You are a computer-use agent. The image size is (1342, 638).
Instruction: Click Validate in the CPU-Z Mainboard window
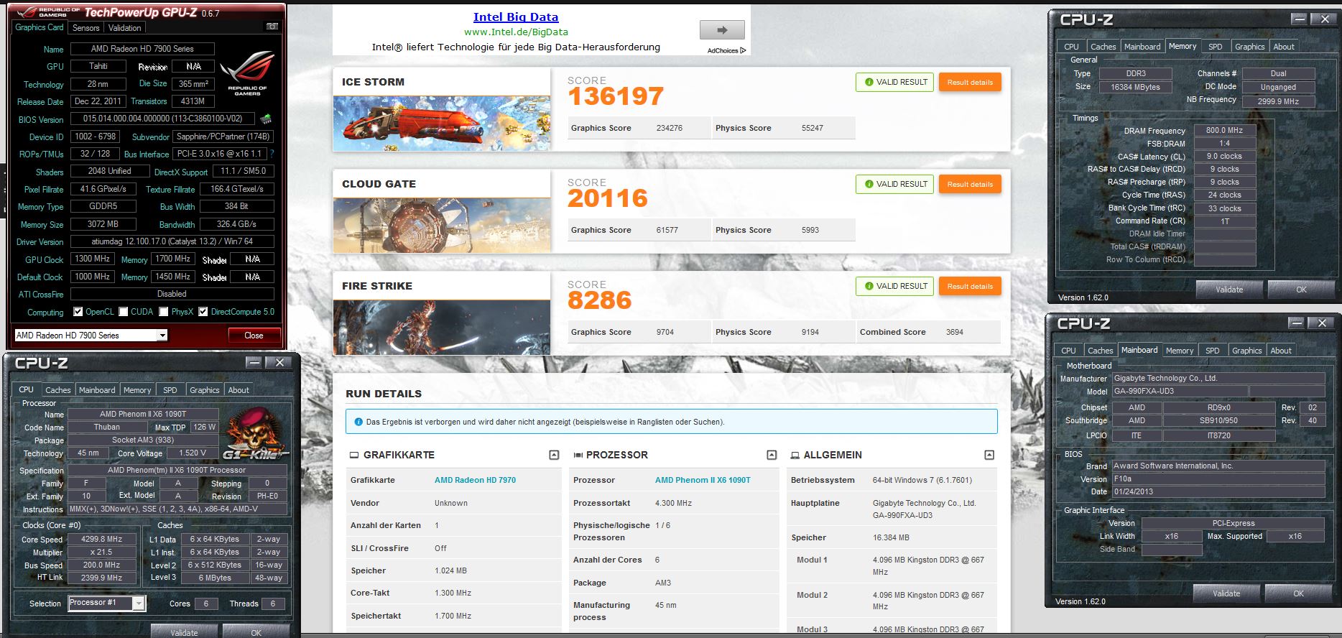(x=1226, y=593)
